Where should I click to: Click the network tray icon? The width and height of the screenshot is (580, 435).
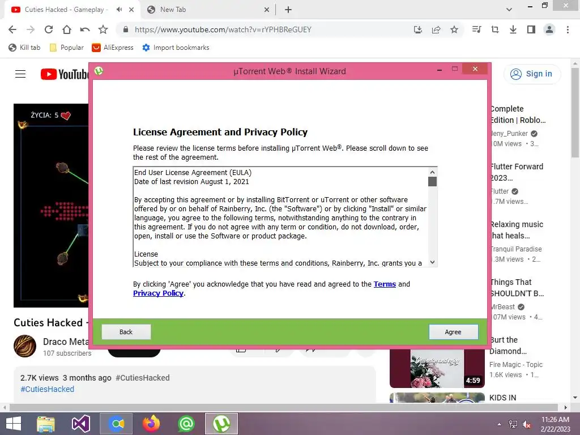tap(513, 424)
